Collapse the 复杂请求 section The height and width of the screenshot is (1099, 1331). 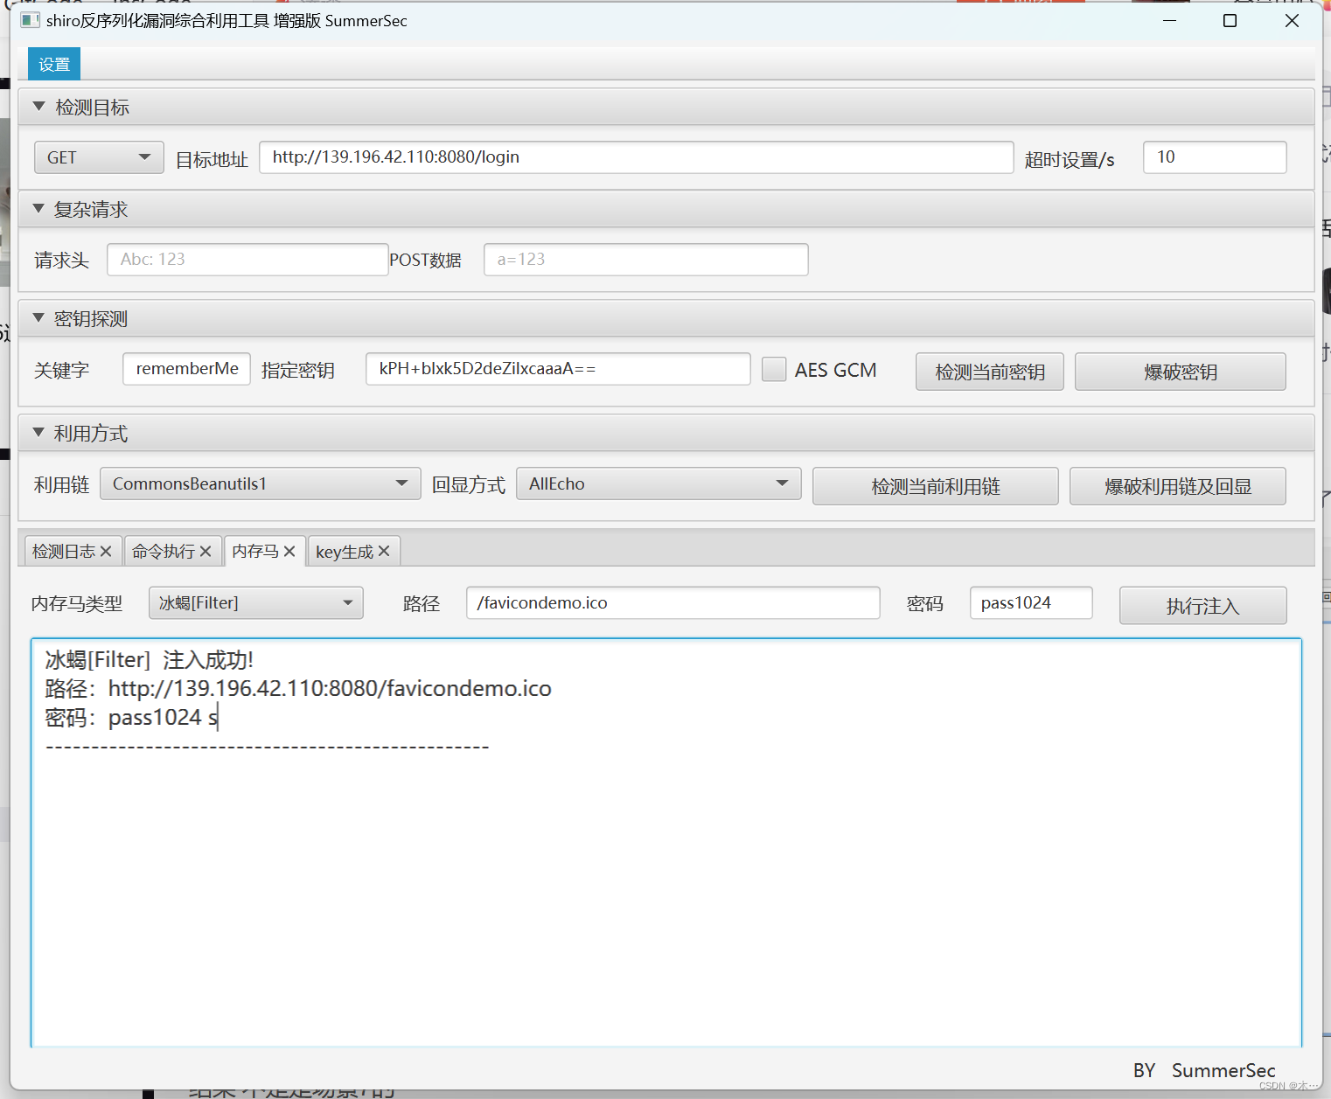coord(38,209)
